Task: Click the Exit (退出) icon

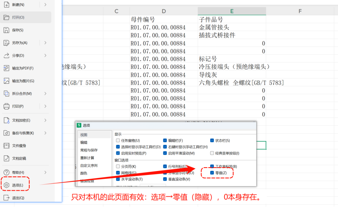Action: 6,198
